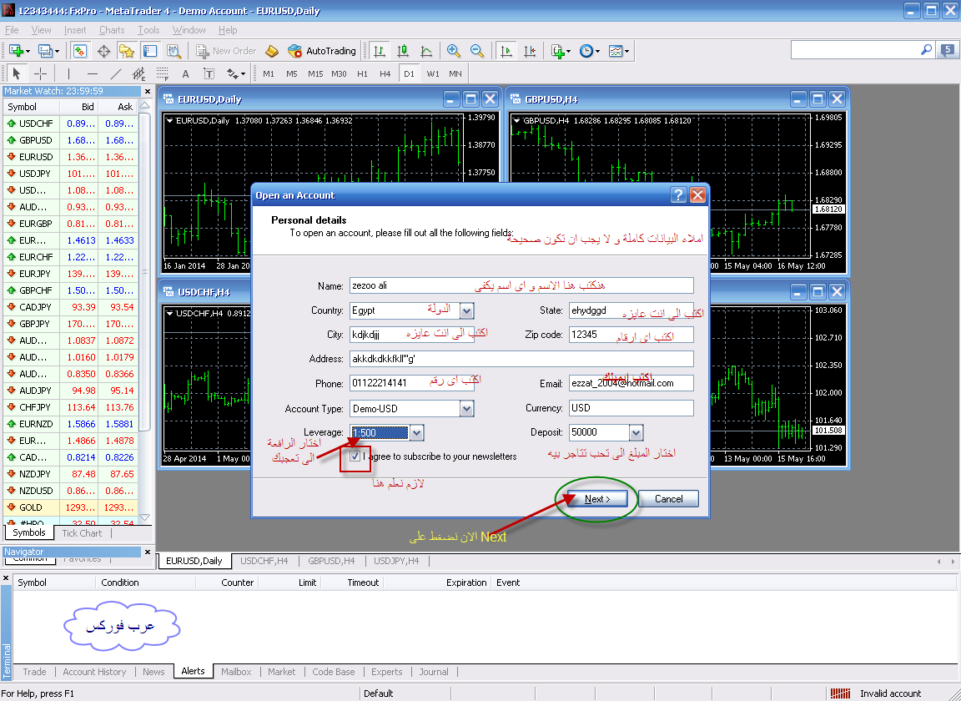Switch to the Journal terminal tab
Screen dimensions: 961x701
click(x=434, y=672)
